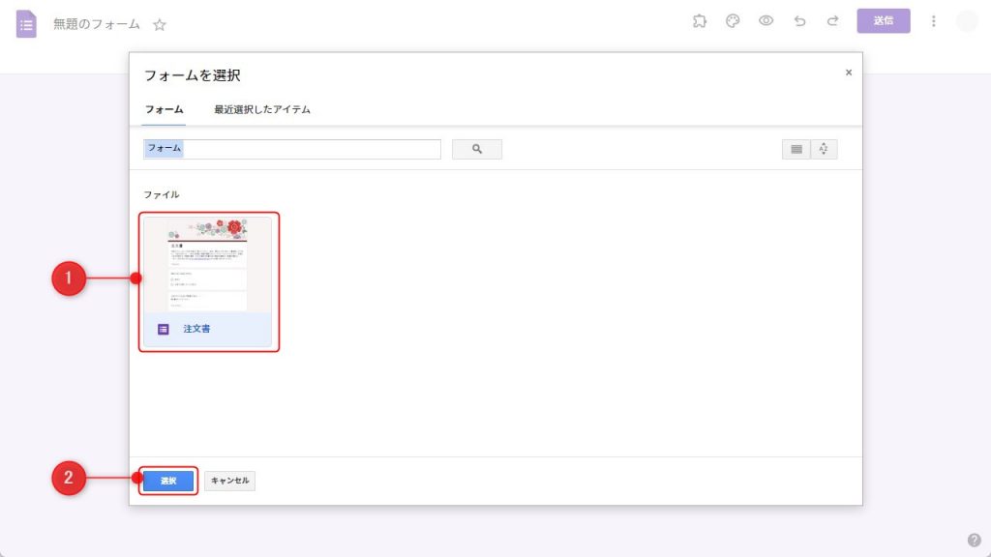Confirm with the blue 選択 button
This screenshot has height=557, width=991.
pyautogui.click(x=168, y=481)
